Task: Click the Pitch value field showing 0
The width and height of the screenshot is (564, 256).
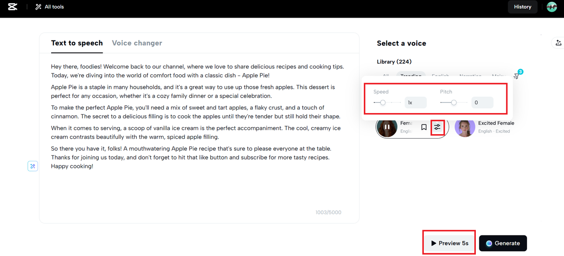Action: (482, 102)
